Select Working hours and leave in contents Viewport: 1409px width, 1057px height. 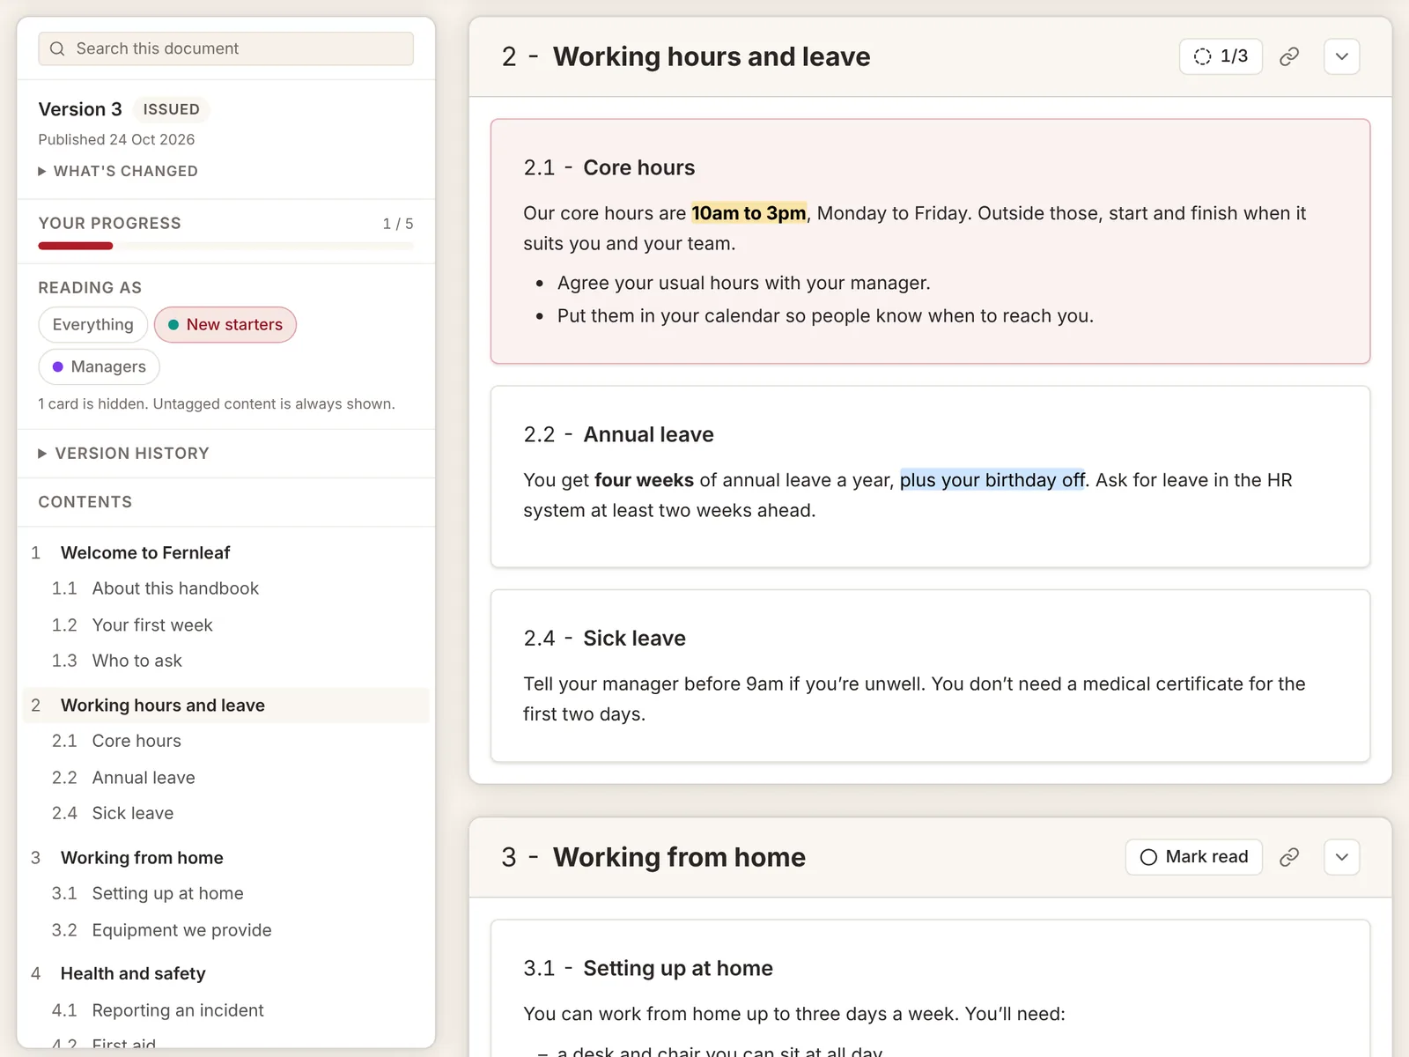[x=225, y=706]
